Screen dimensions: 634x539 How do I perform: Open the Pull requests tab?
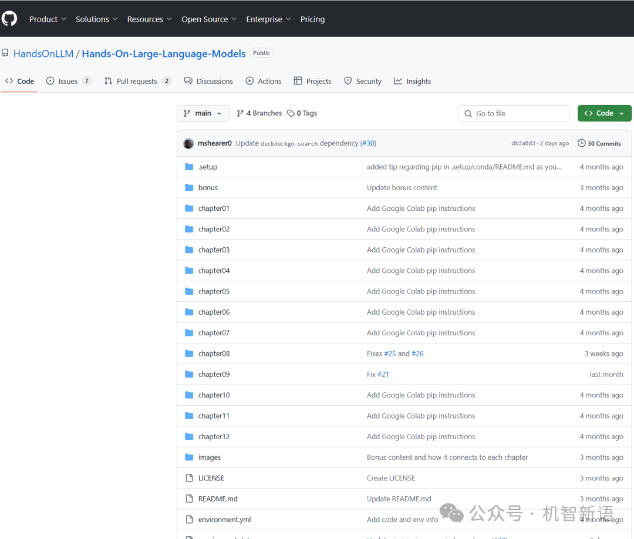click(138, 81)
